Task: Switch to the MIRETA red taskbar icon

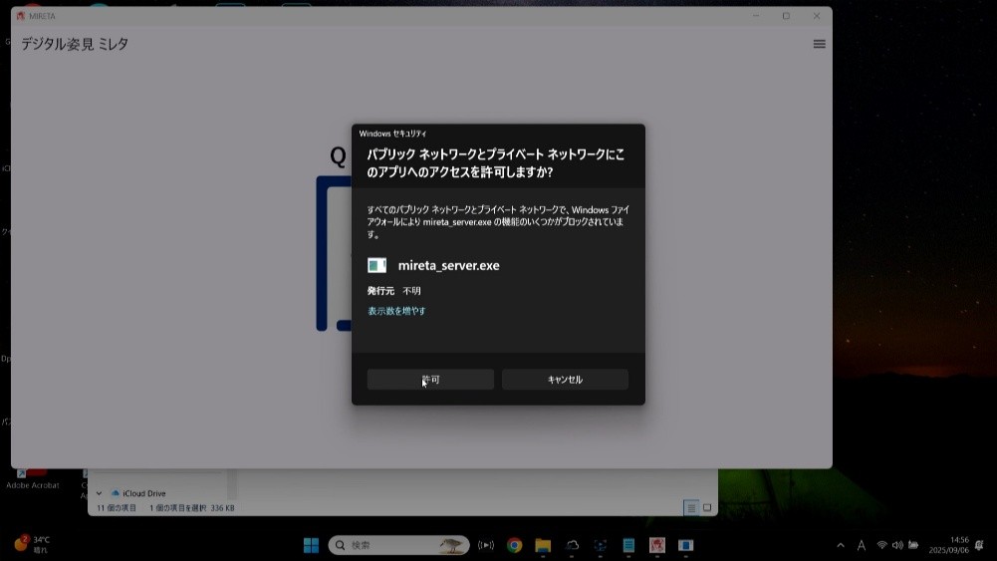Action: click(657, 545)
